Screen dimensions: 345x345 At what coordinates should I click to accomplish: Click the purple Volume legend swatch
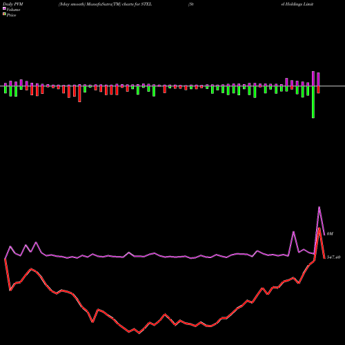[x=4, y=8]
